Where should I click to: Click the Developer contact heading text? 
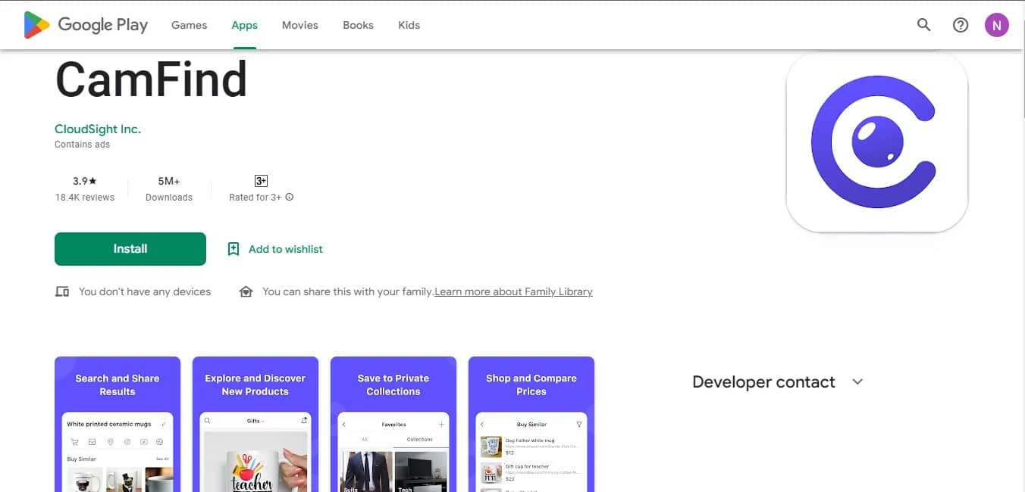click(x=763, y=381)
